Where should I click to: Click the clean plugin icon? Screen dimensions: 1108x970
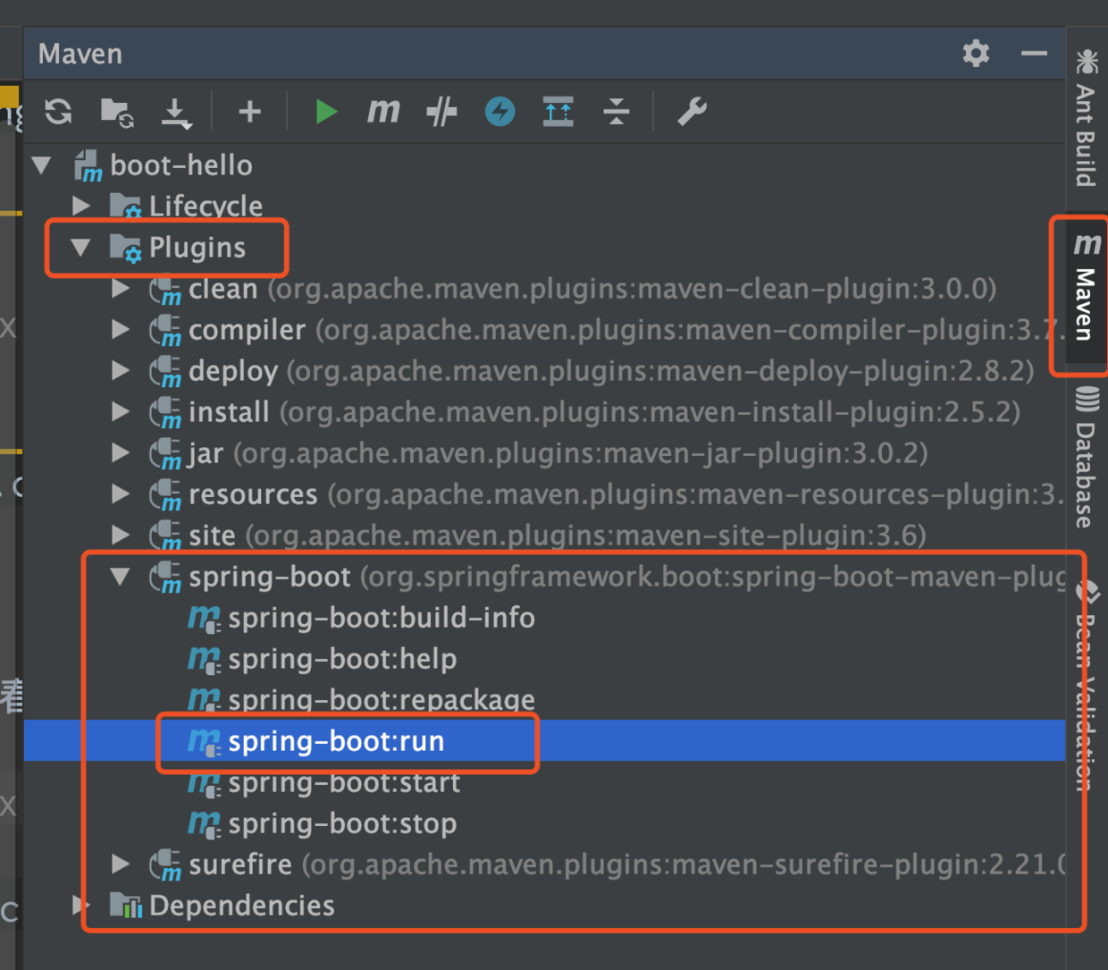point(165,290)
